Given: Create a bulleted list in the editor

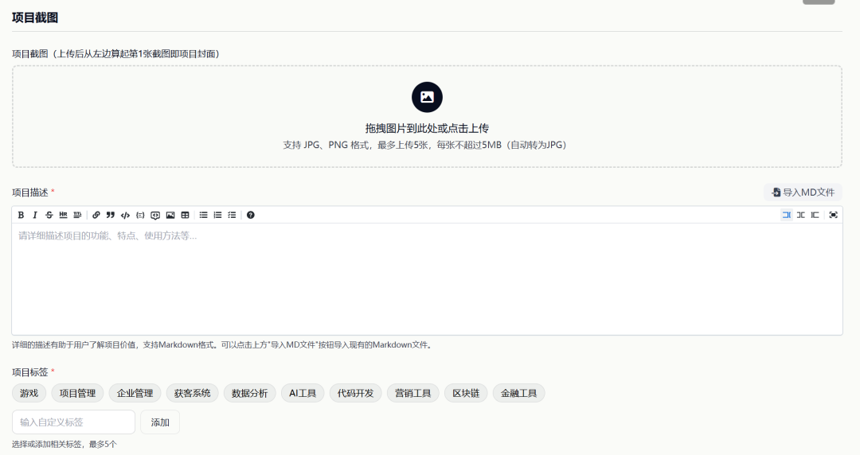Looking at the screenshot, I should click(204, 215).
